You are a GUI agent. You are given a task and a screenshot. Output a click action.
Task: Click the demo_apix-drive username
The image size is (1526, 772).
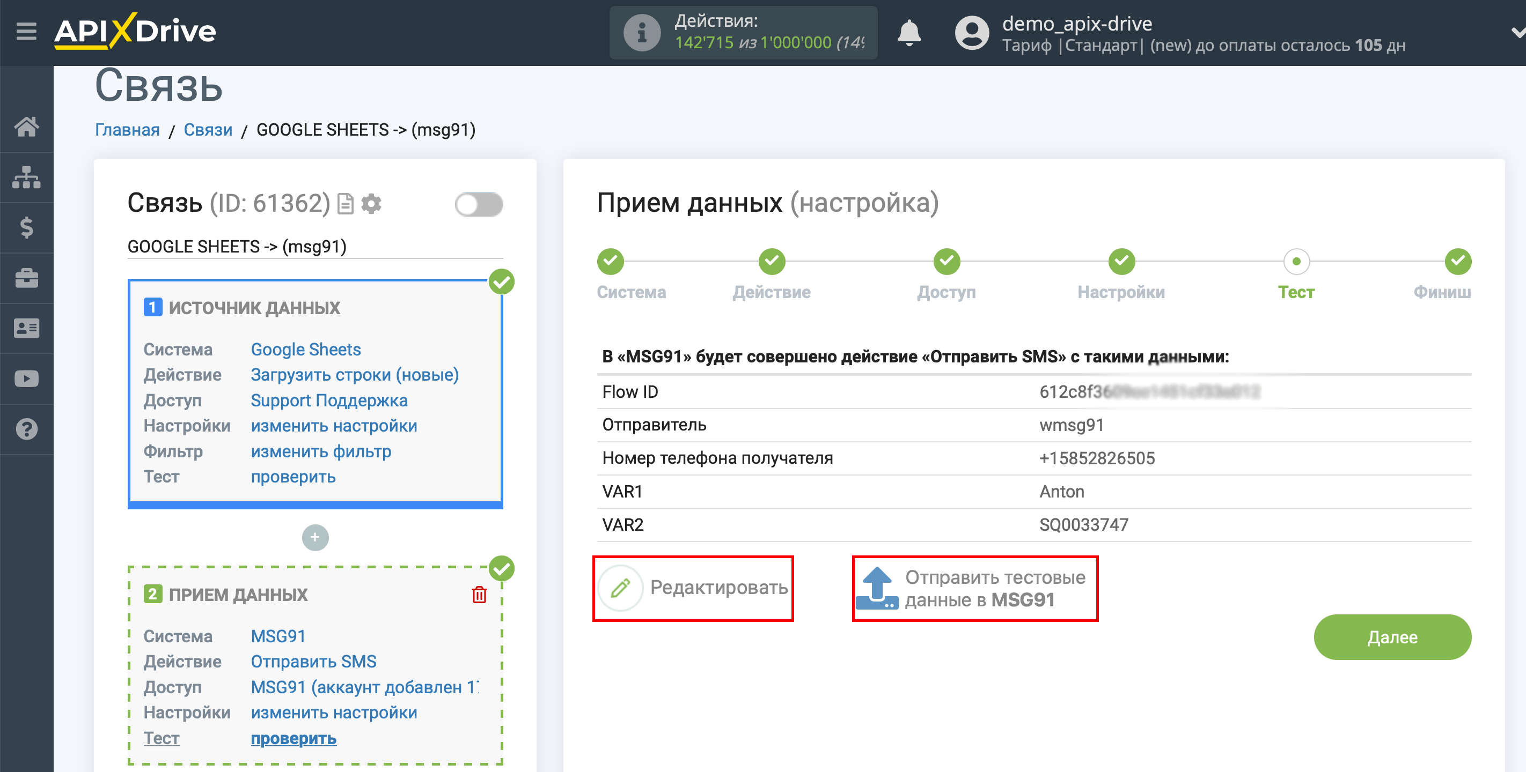coord(1077,23)
